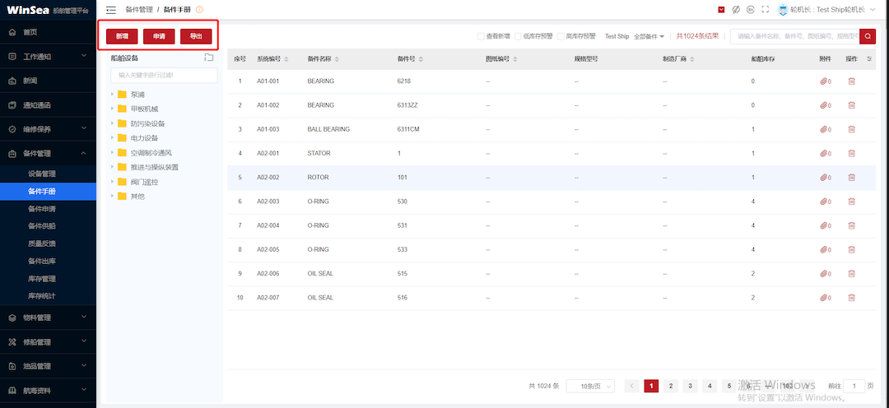The image size is (889, 408).
Task: Open the 全部备件 filter dropdown
Action: (x=649, y=36)
